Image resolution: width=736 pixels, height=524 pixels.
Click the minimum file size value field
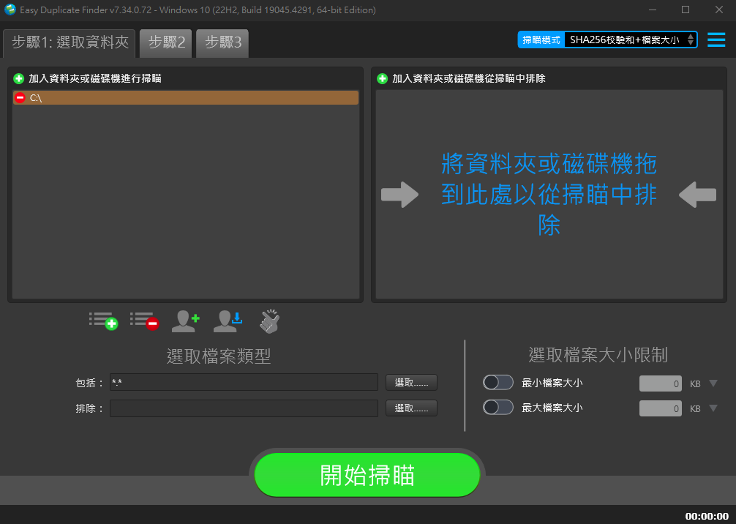(660, 383)
